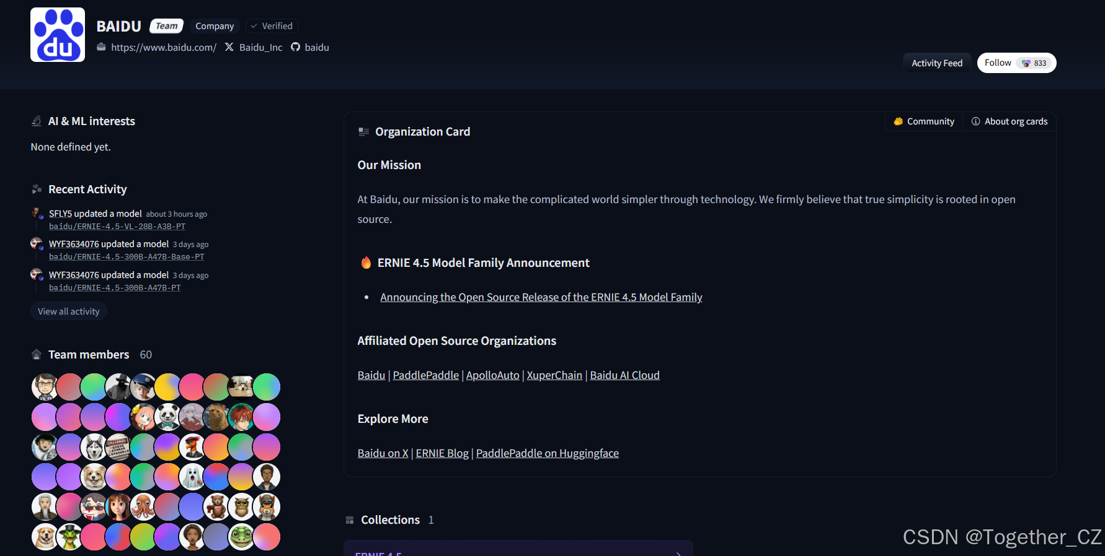Open the old man with white beard avatar
The image size is (1105, 556).
click(45, 506)
